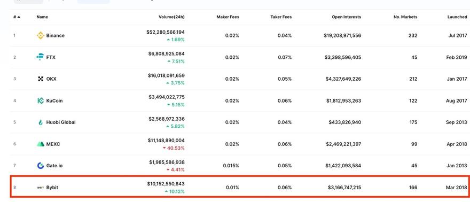Open the Gate.io exchange link
Image resolution: width=470 pixels, height=202 pixels.
[x=54, y=166]
